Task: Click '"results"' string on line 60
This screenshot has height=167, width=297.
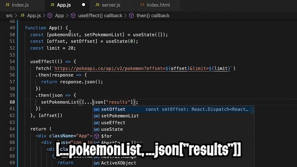Action: coord(118,102)
